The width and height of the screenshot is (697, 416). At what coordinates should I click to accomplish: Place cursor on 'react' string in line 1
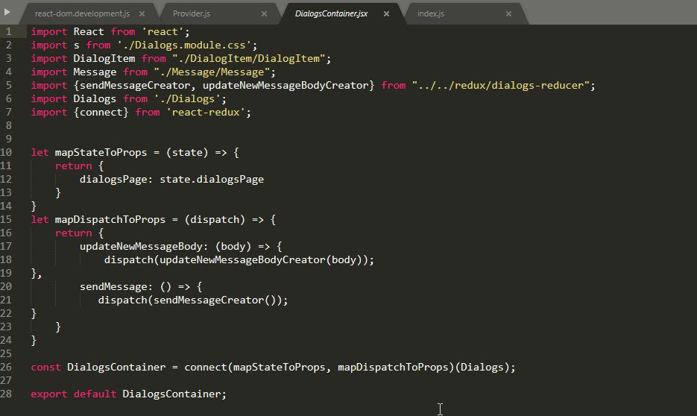point(163,31)
